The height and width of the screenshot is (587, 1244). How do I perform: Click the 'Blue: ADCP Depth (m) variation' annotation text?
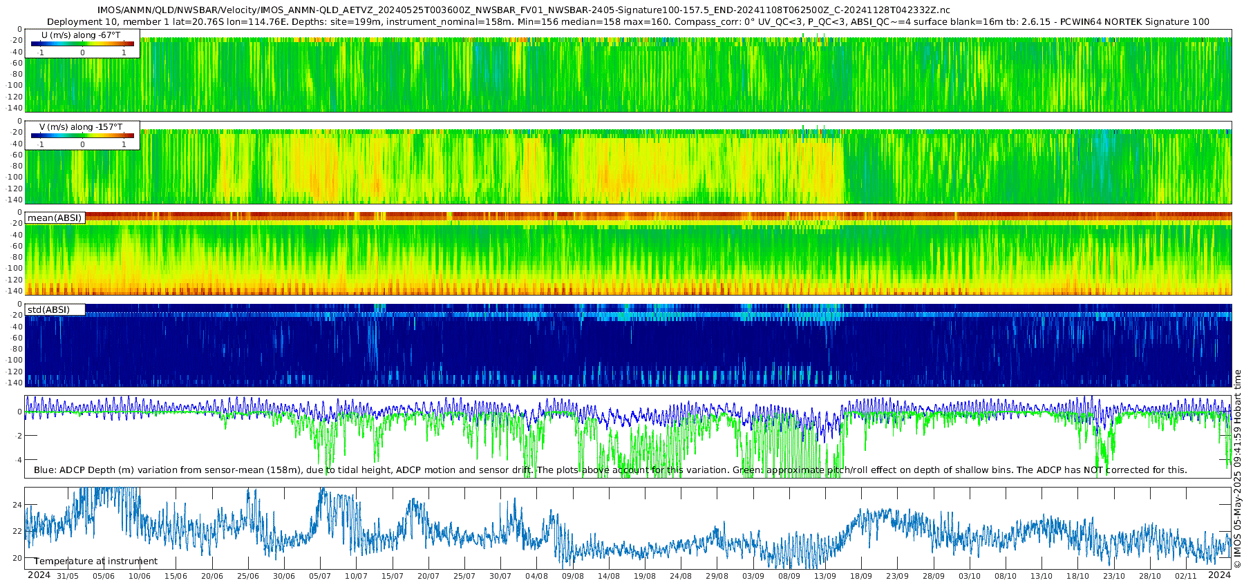coord(610,470)
